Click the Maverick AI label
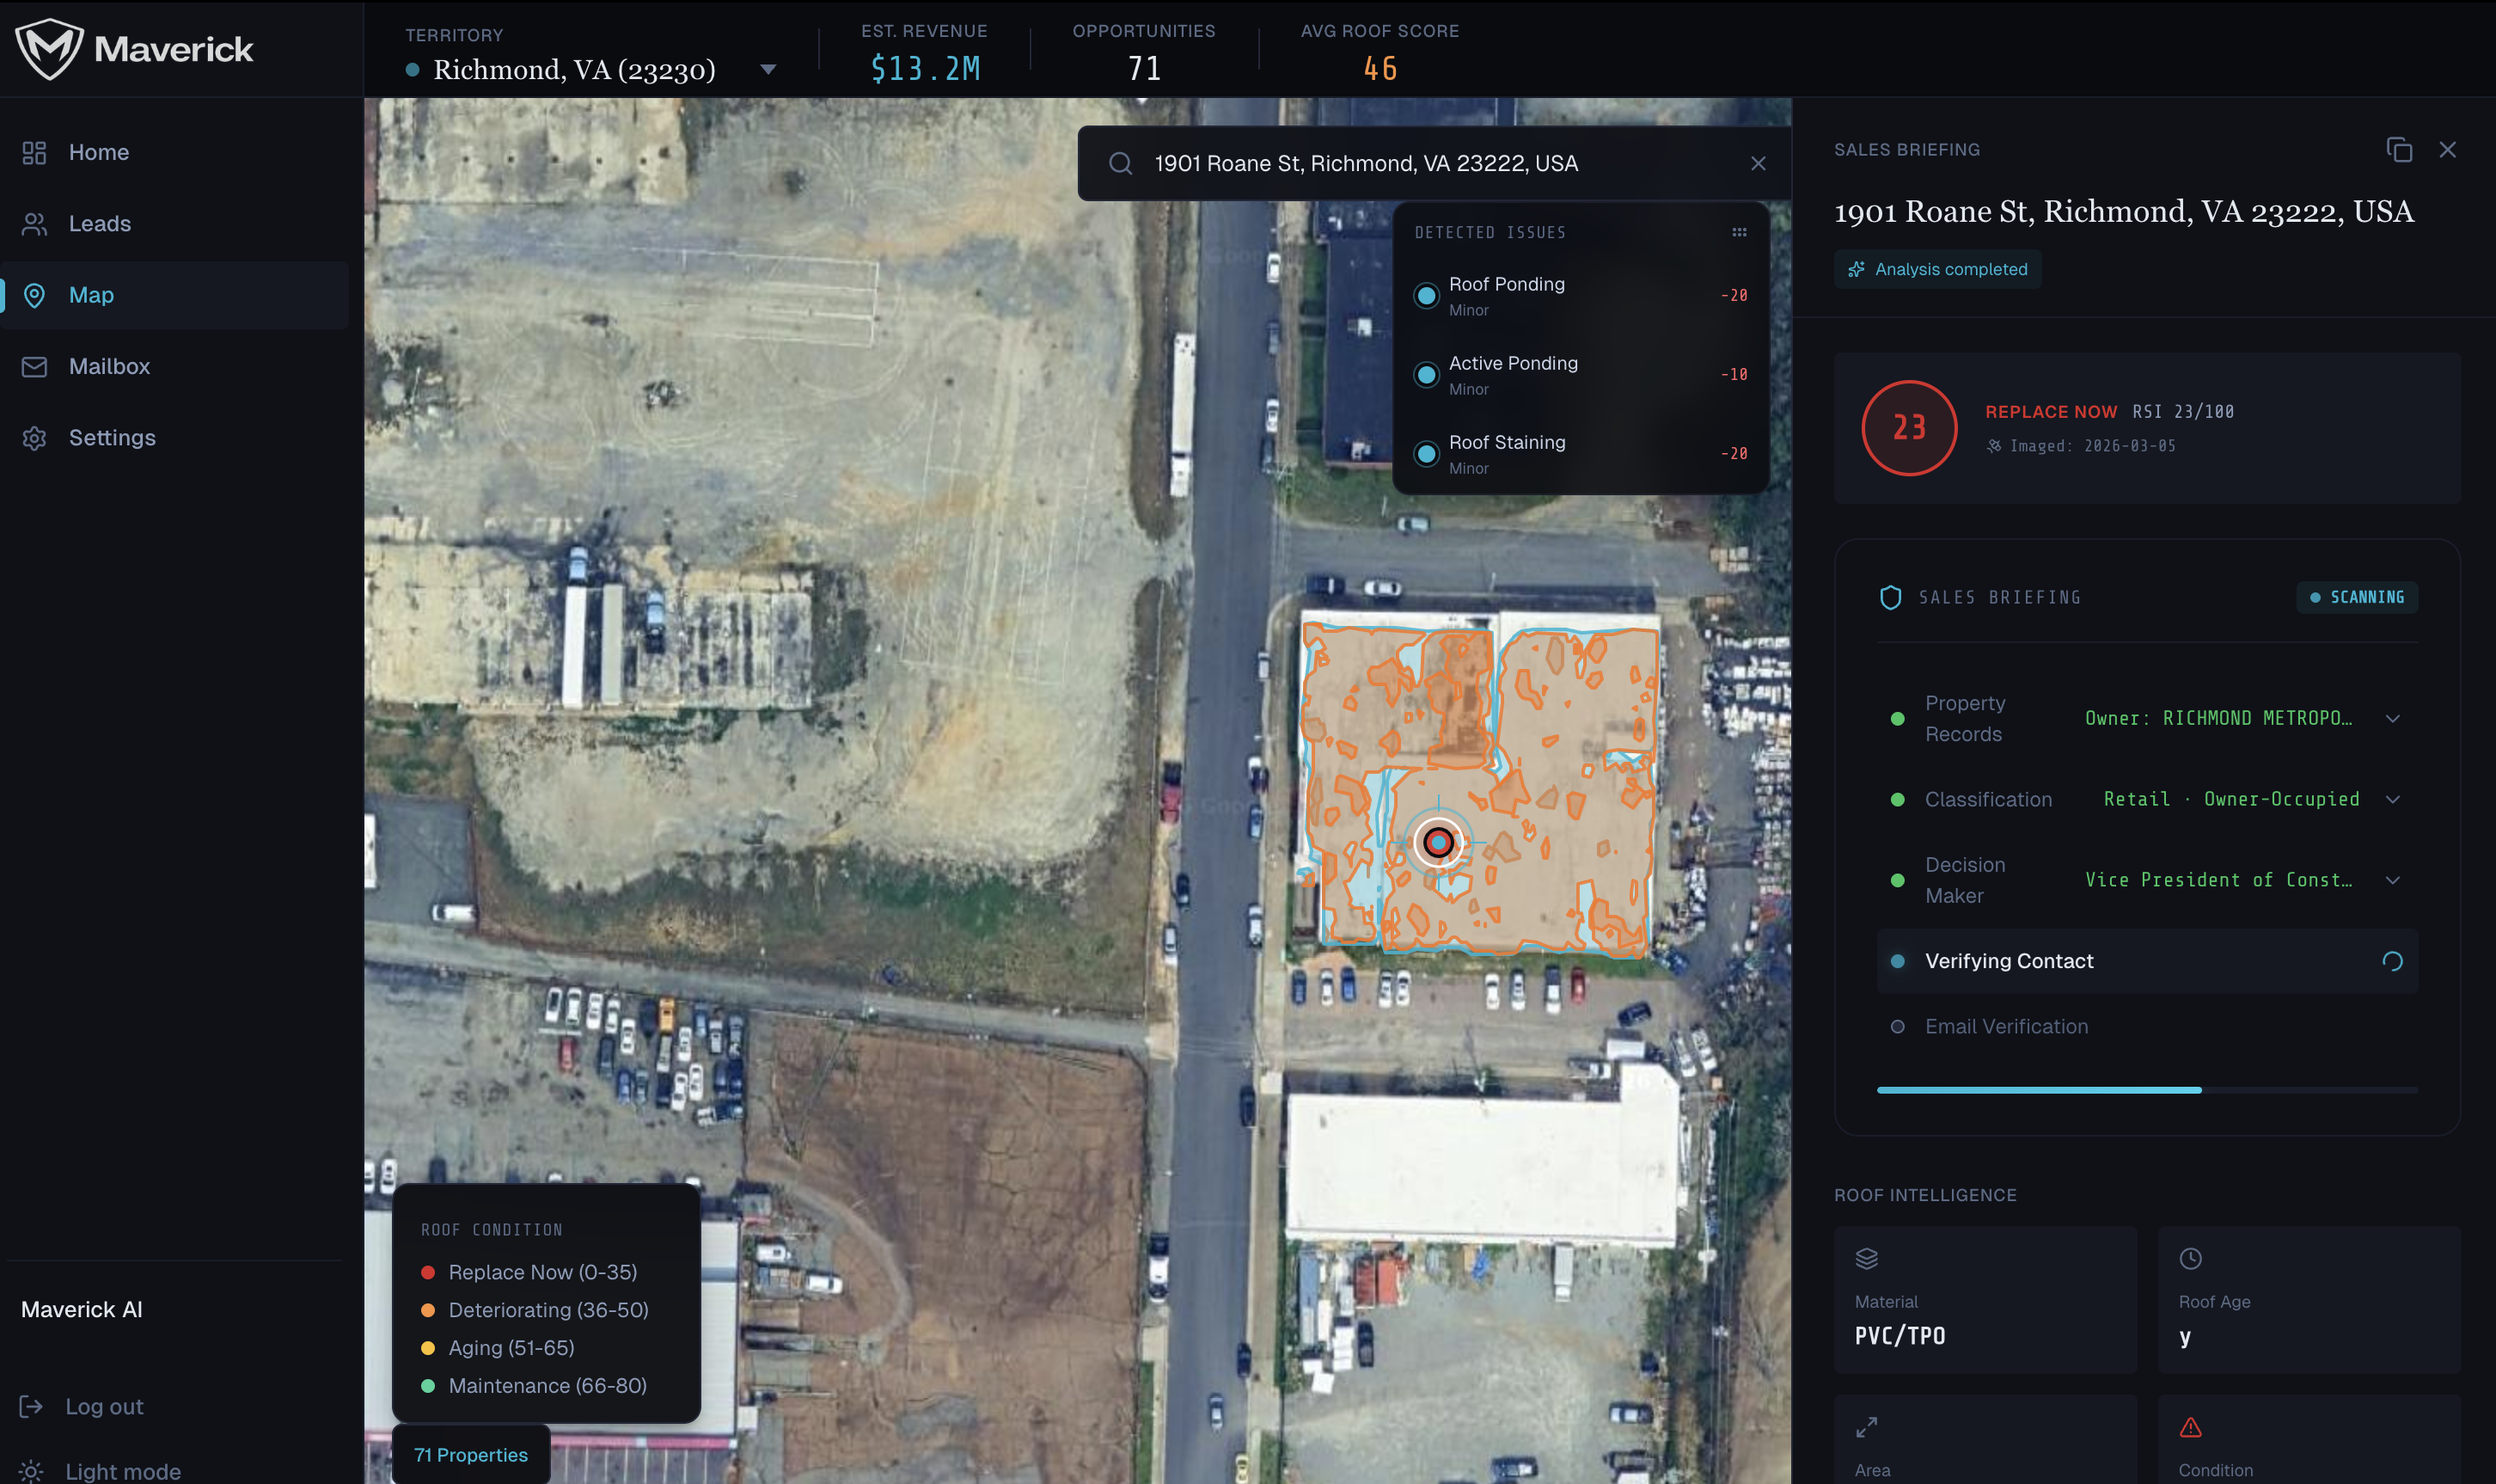Screen dimensions: 2496x1484 (82, 1309)
